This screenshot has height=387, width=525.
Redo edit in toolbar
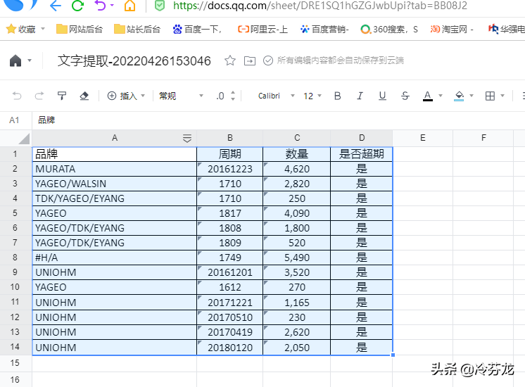coord(39,96)
